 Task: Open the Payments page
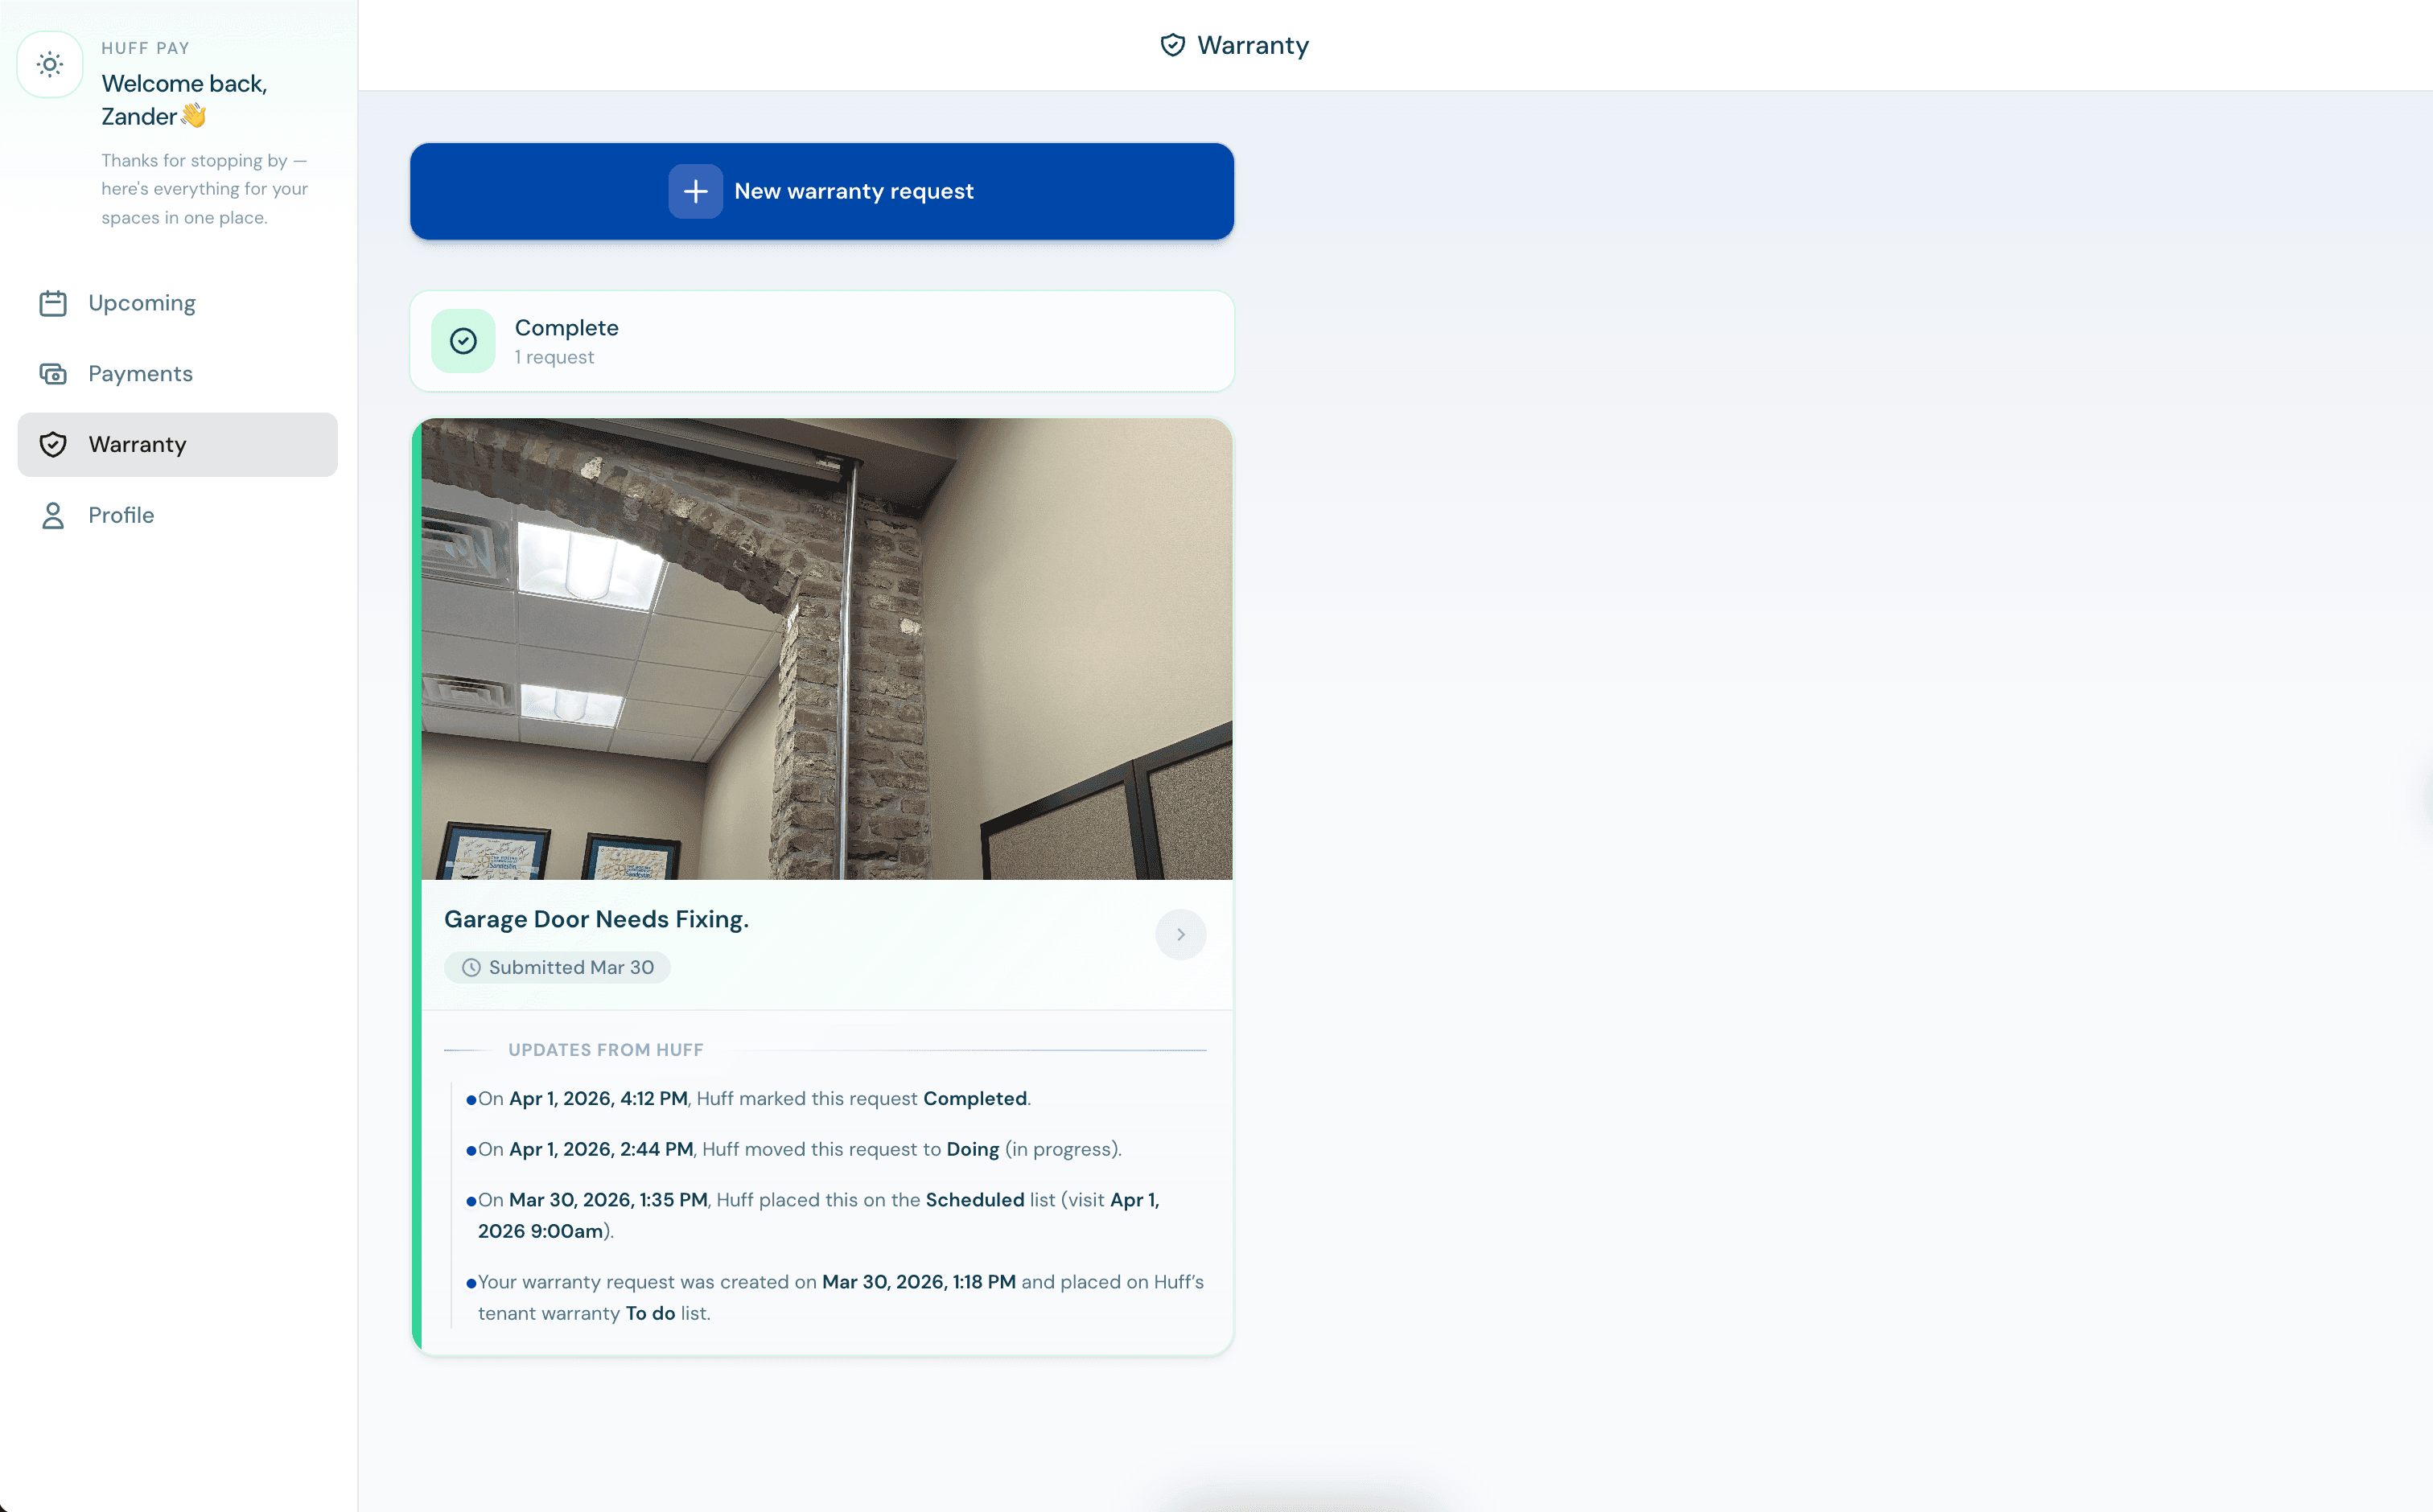click(140, 373)
